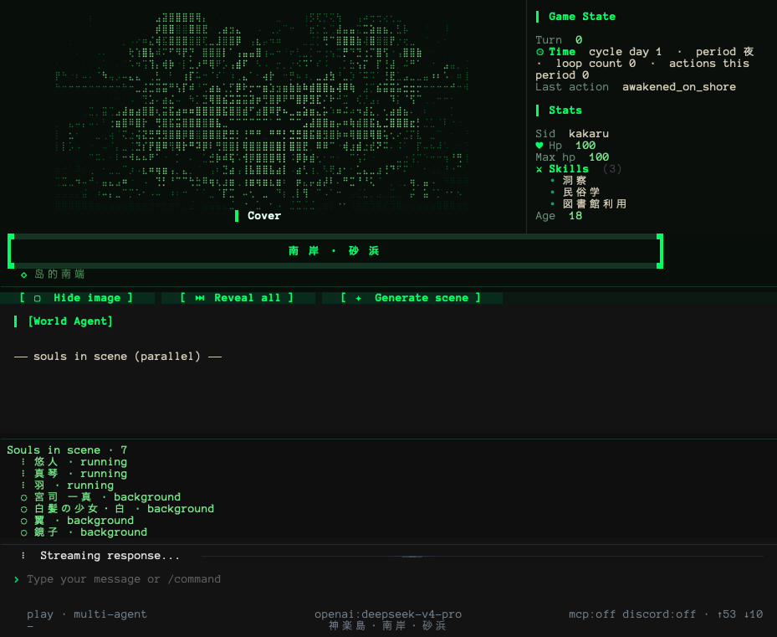Click the spinner icon beside 羽
Screen dimensions: 777x637
23,485
